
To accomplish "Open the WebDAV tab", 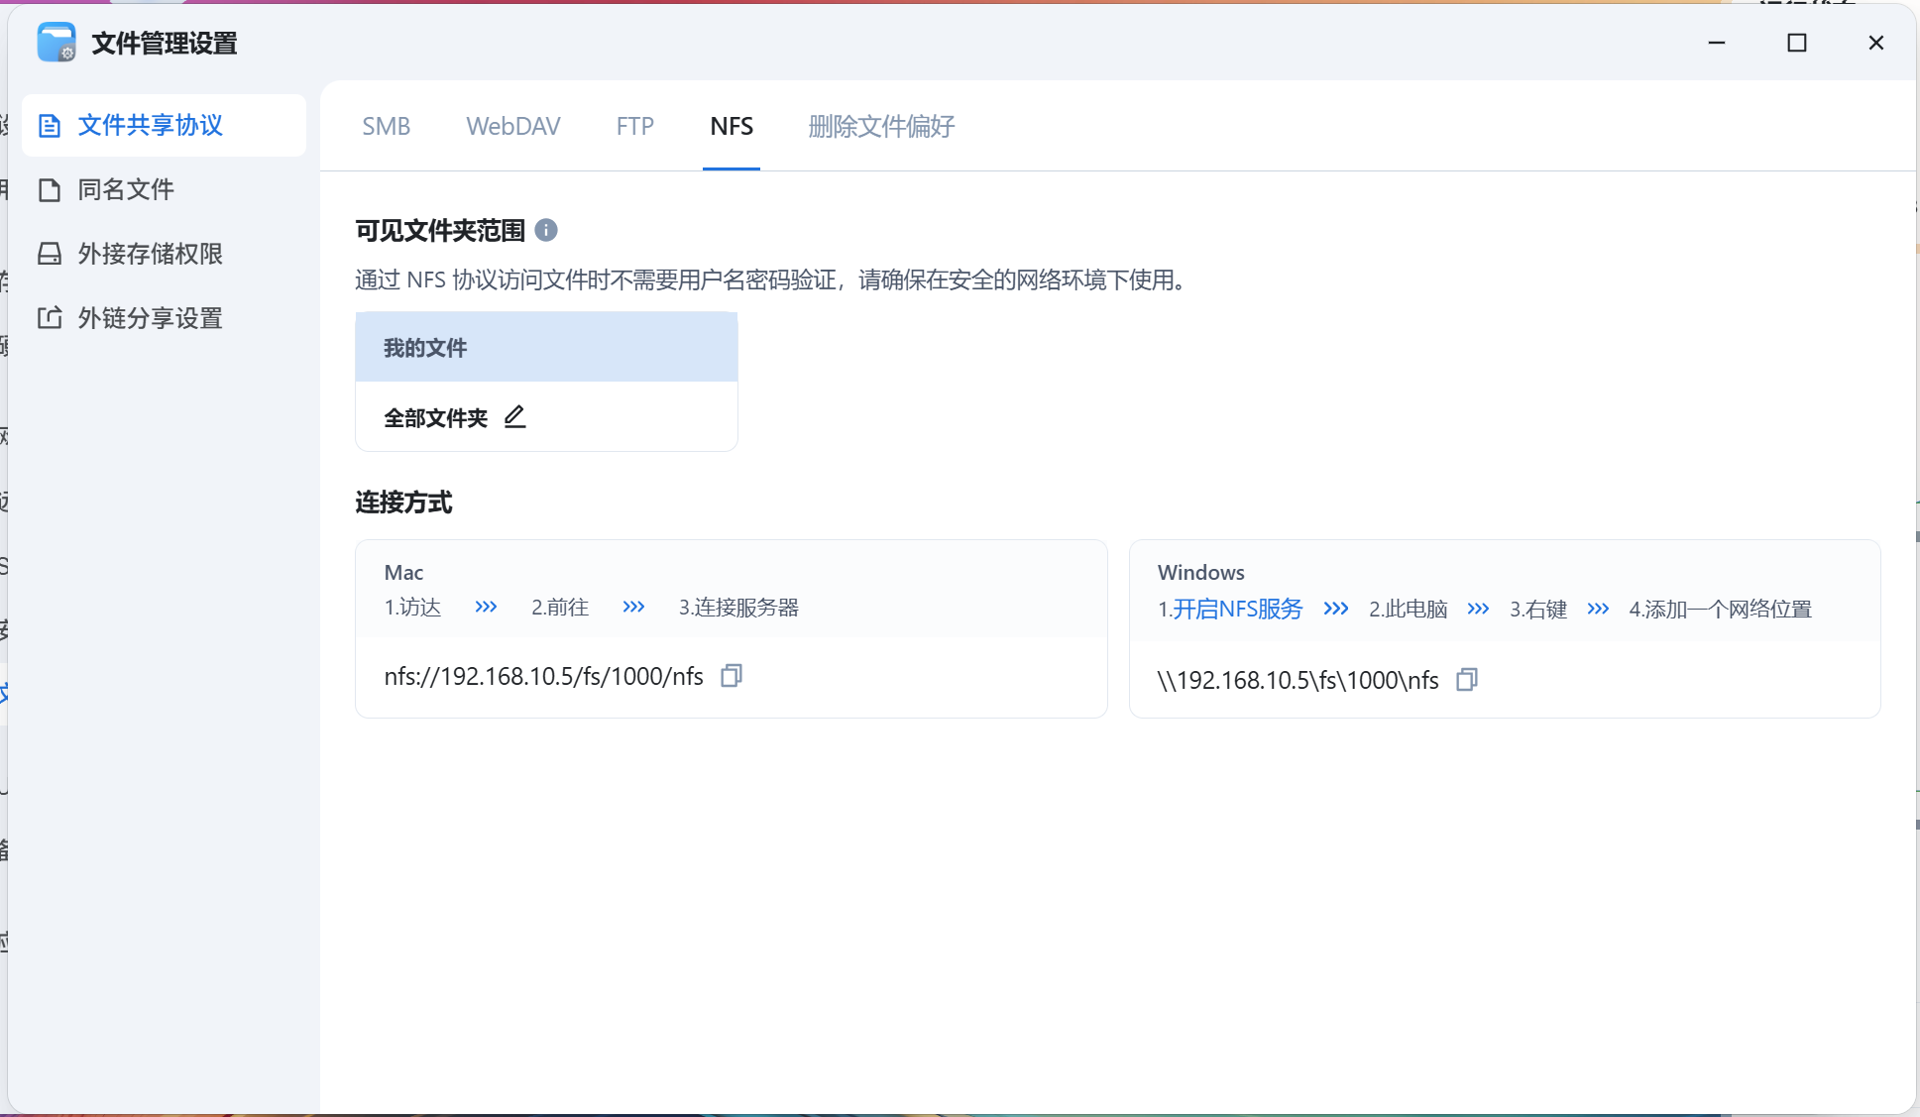I will pyautogui.click(x=513, y=127).
